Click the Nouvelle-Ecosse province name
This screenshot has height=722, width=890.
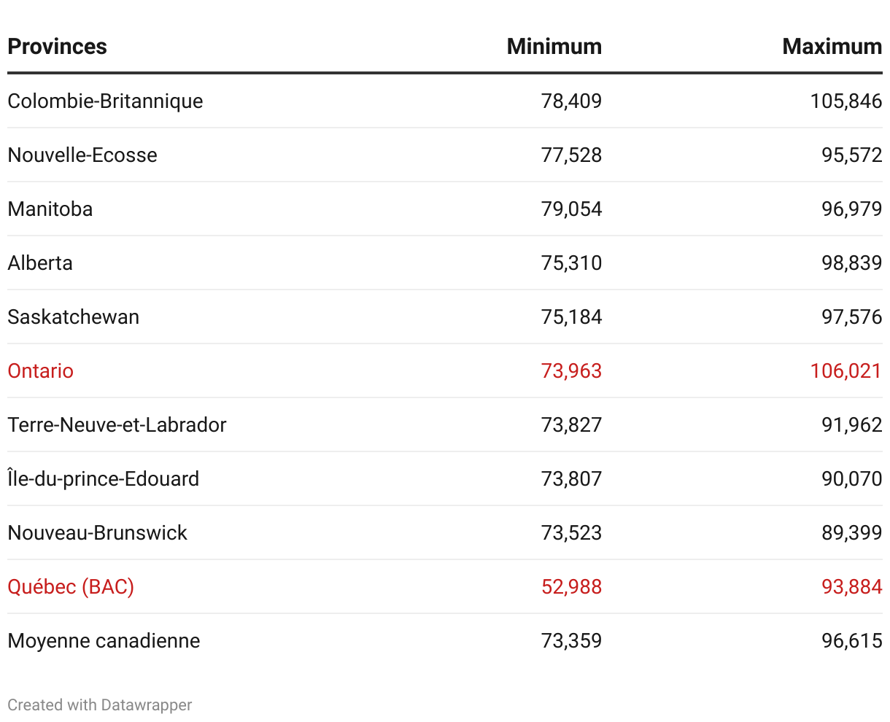pos(82,155)
